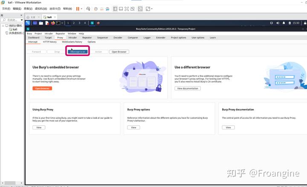Close the kali VM tab

click(x=55, y=17)
